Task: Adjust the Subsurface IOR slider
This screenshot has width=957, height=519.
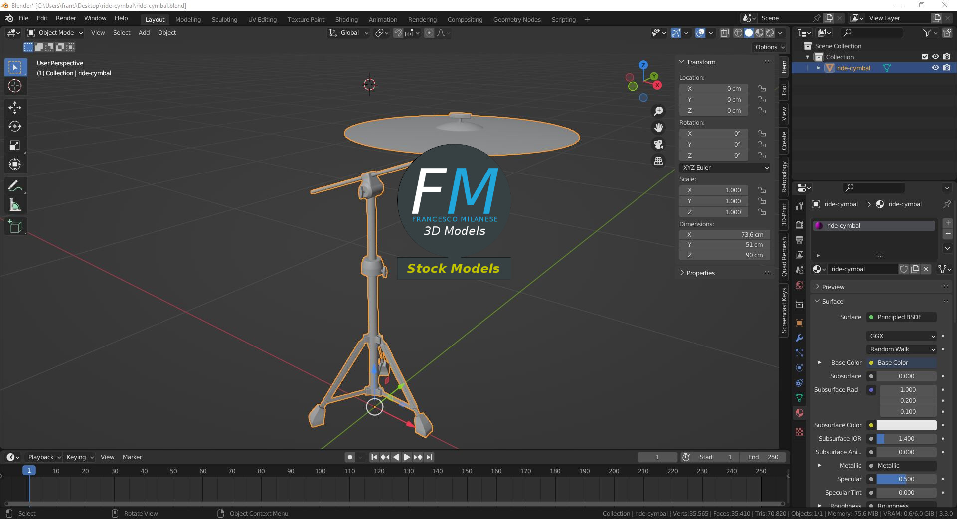Action: [x=906, y=439]
